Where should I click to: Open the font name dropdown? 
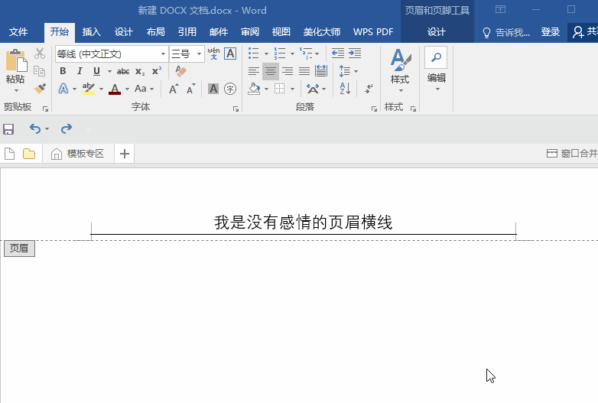point(163,54)
